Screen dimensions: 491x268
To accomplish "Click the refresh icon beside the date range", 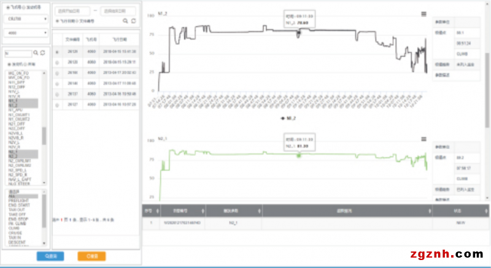I will (x=133, y=21).
